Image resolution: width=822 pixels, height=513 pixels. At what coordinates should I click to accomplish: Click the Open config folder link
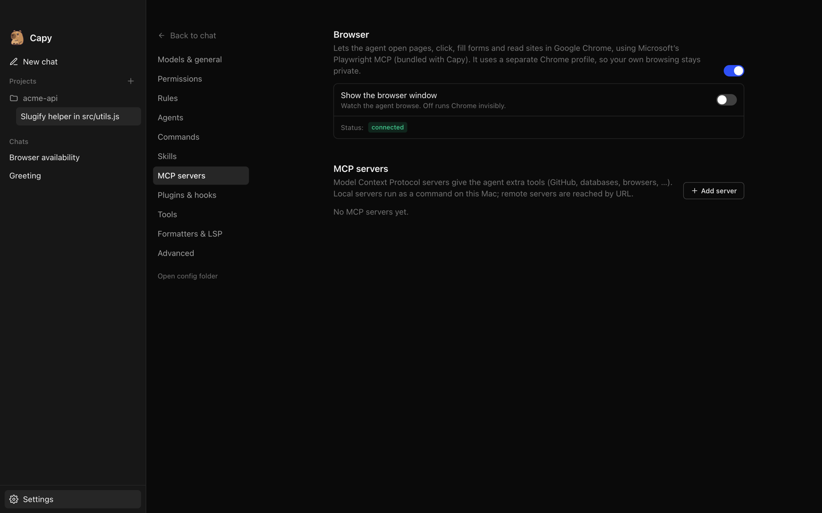(188, 276)
